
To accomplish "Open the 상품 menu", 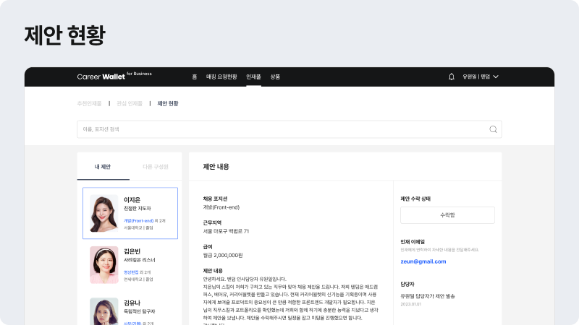I will pos(275,77).
